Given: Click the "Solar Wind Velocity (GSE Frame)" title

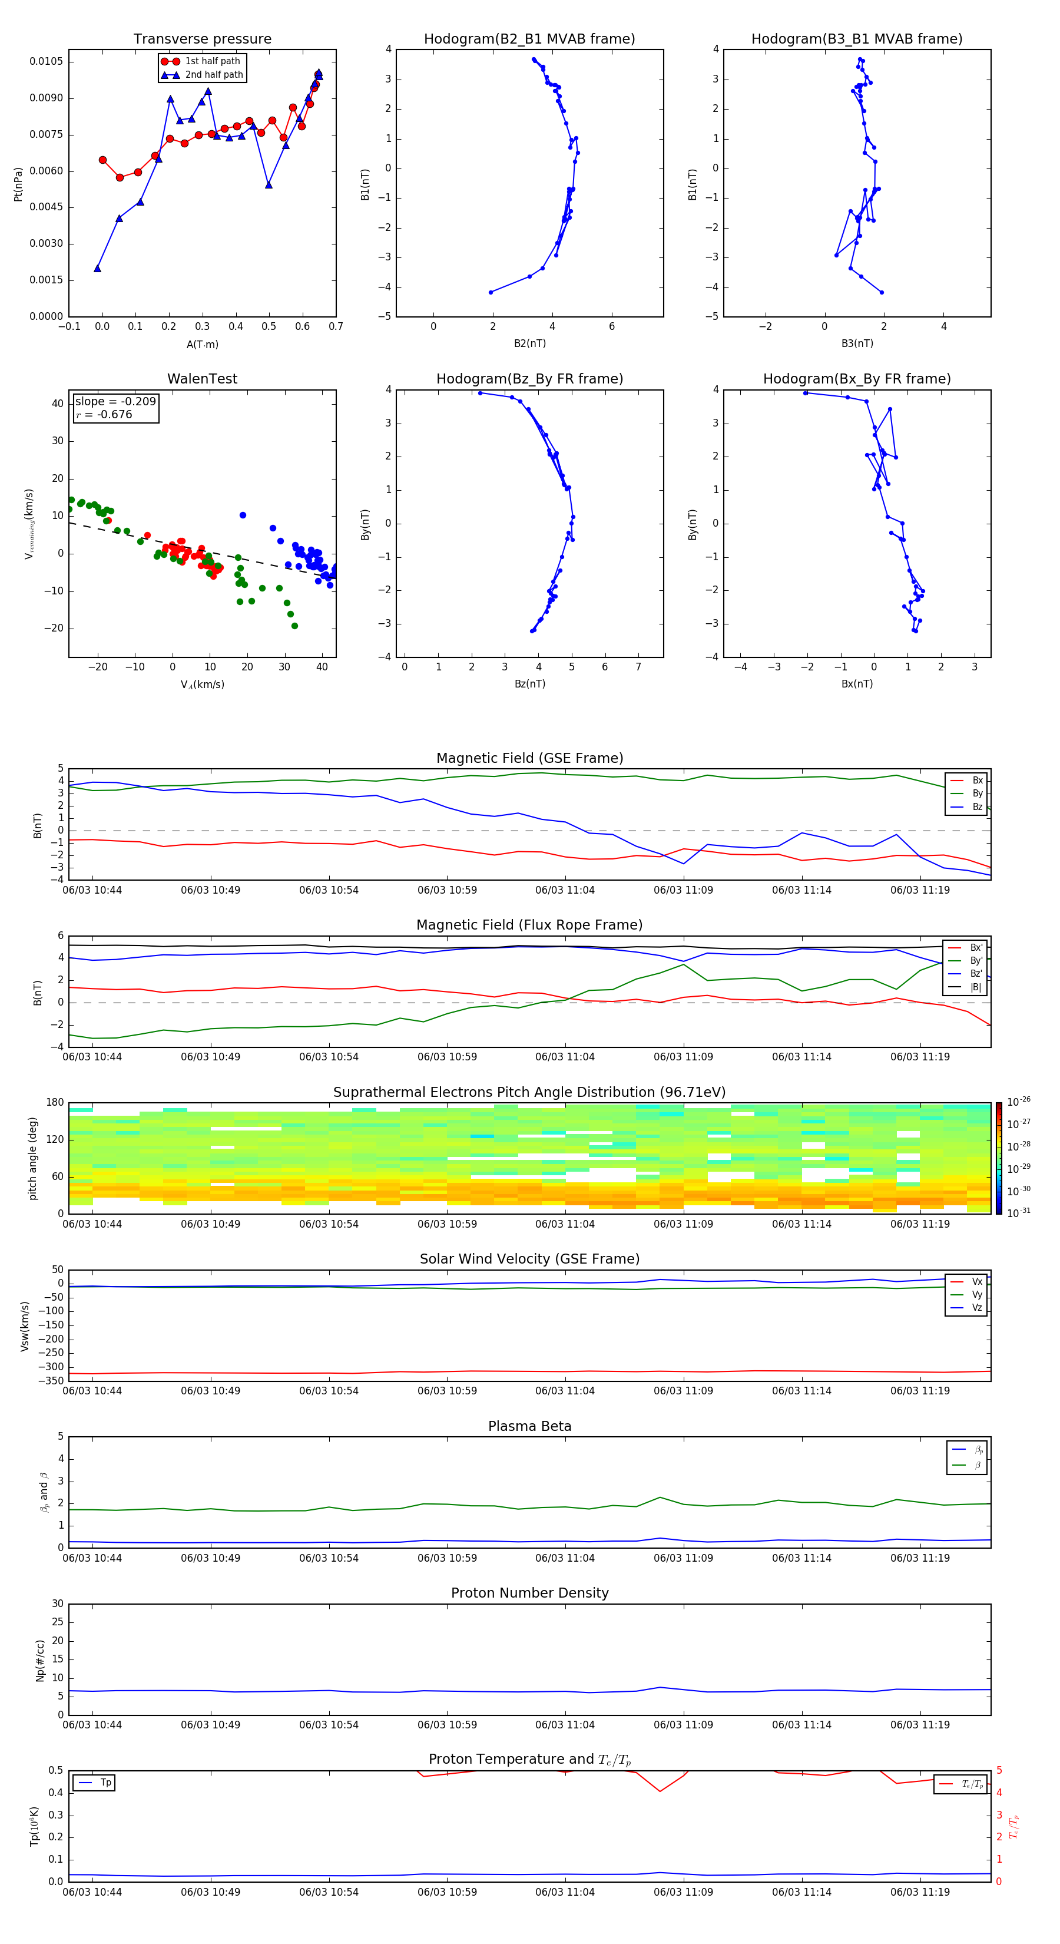Looking at the screenshot, I should pos(529,1259).
